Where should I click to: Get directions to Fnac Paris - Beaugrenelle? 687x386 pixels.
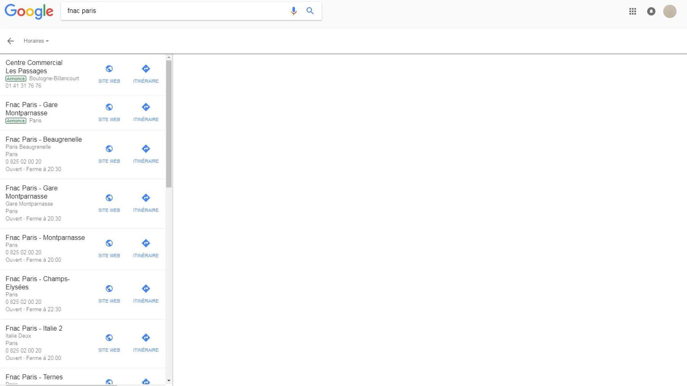[x=146, y=154]
